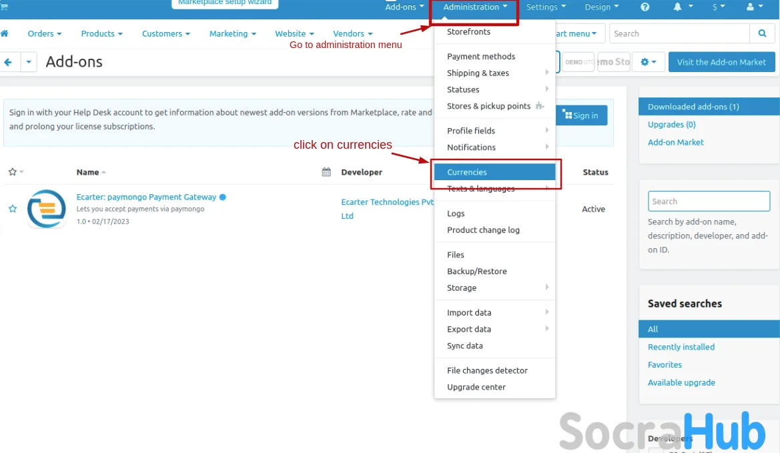The width and height of the screenshot is (780, 453).
Task: Click the home icon in navigation bar
Action: click(5, 33)
